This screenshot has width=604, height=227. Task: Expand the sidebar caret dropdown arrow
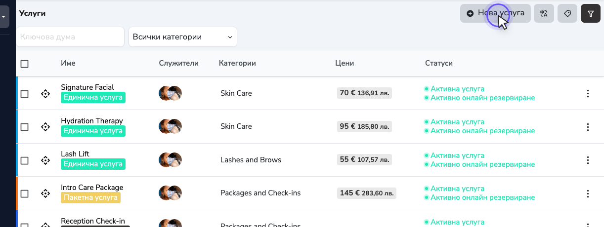[3, 16]
